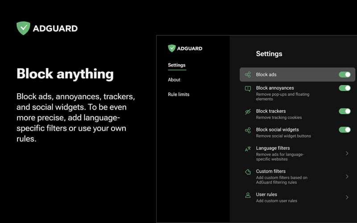
Task: Toggle the Block trackers switch
Action: (x=345, y=111)
